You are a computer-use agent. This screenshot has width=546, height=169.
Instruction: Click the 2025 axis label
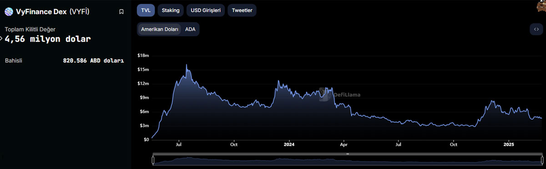[509, 145]
